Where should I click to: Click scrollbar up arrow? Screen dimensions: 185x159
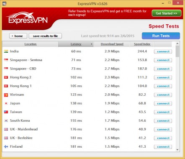click(177, 44)
